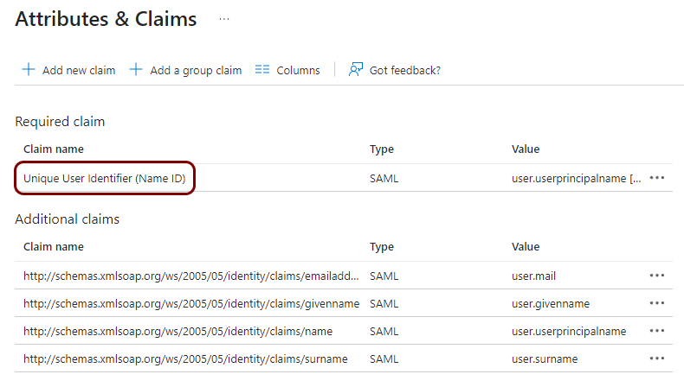Select the givenname claim entry
This screenshot has width=684, height=387.
click(x=190, y=303)
